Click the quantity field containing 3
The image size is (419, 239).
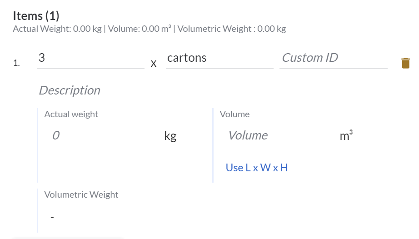[x=90, y=59]
